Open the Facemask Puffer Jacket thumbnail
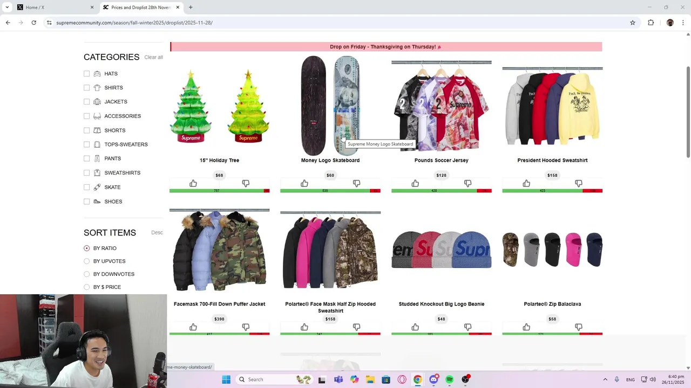This screenshot has height=388, width=691. tap(219, 250)
